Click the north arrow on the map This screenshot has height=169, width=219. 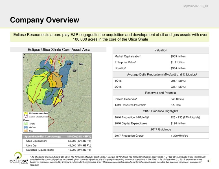24,56
